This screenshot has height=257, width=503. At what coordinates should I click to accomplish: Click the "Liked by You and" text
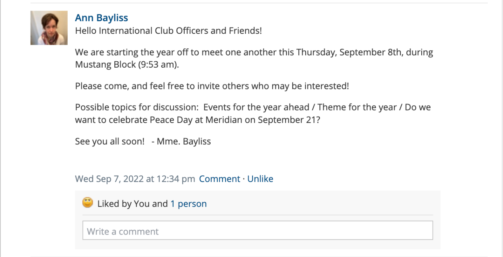tap(132, 204)
